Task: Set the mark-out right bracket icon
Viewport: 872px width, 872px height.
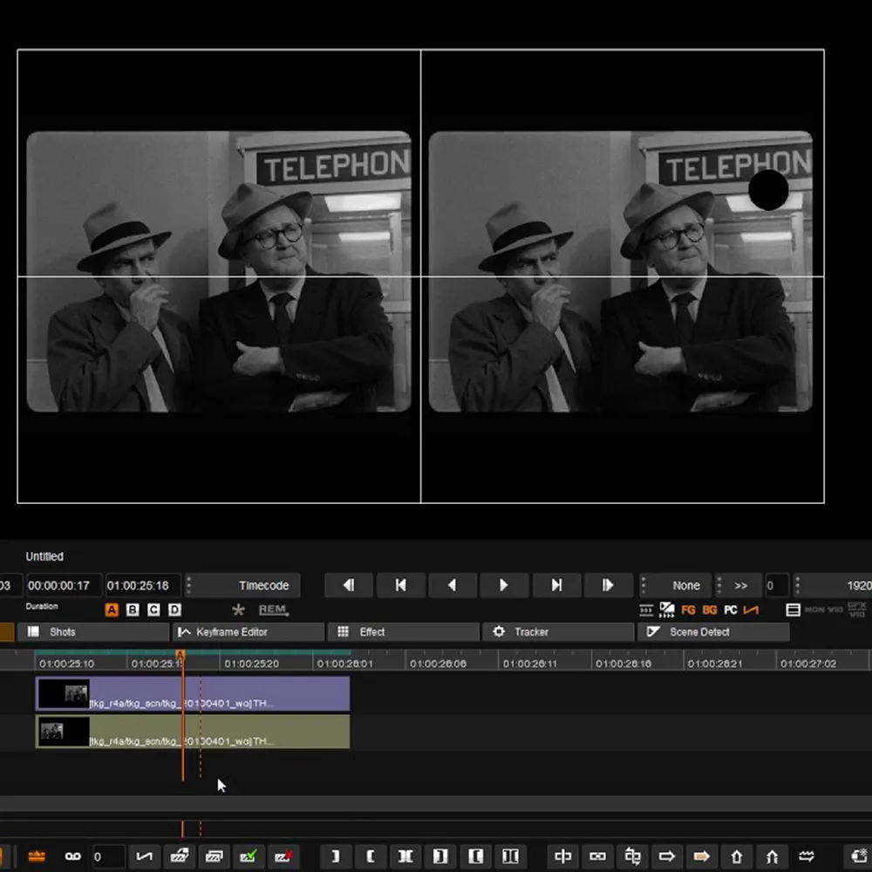Action: tap(336, 856)
